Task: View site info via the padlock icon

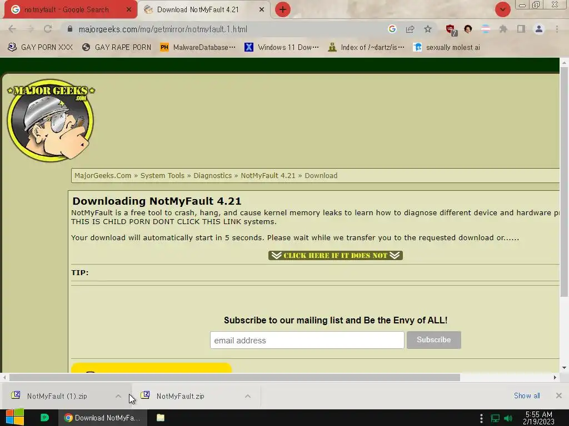Action: tap(70, 29)
